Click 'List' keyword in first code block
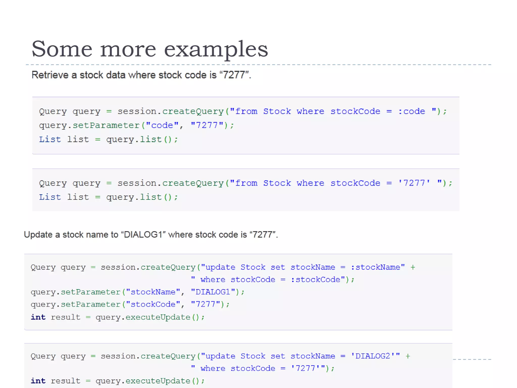 click(x=50, y=139)
